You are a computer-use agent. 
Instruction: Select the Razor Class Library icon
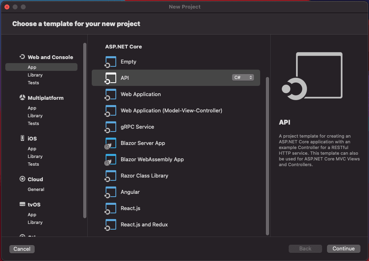click(110, 175)
